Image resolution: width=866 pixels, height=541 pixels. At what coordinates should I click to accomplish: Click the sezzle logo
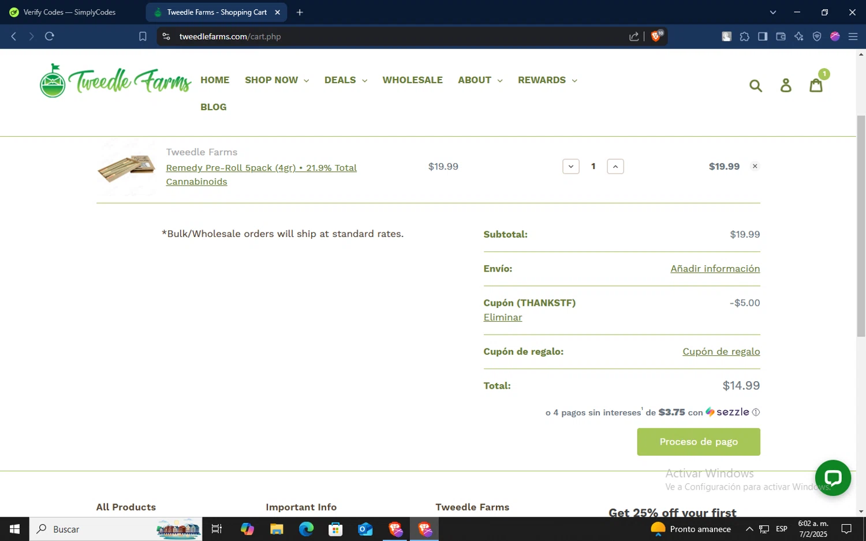[727, 412]
